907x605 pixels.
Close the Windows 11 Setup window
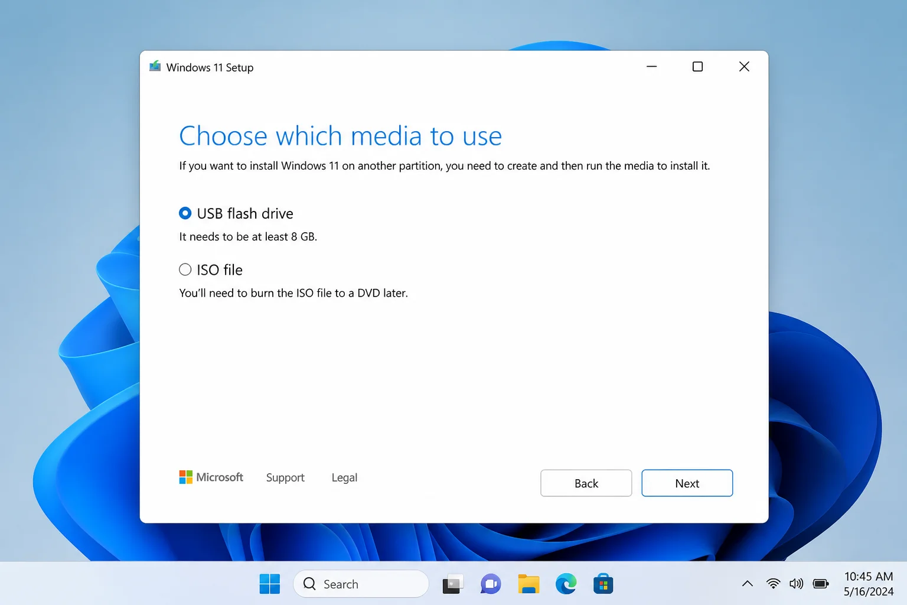[744, 67]
